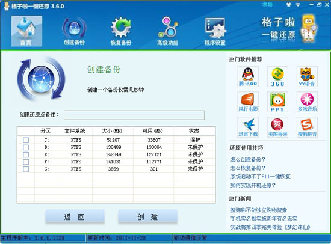Check the C: partition checkbox
Image resolution: width=331 pixels, height=244 pixels.
[26, 140]
